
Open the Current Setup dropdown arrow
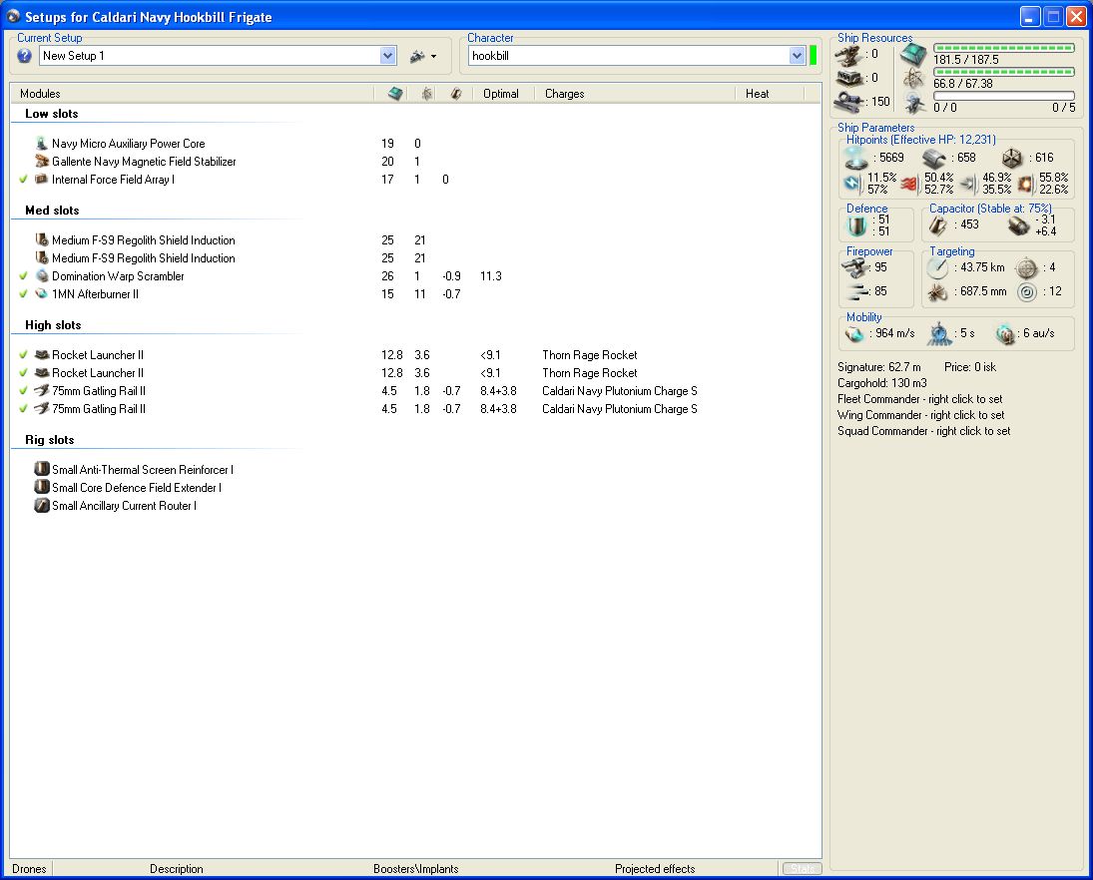point(388,56)
